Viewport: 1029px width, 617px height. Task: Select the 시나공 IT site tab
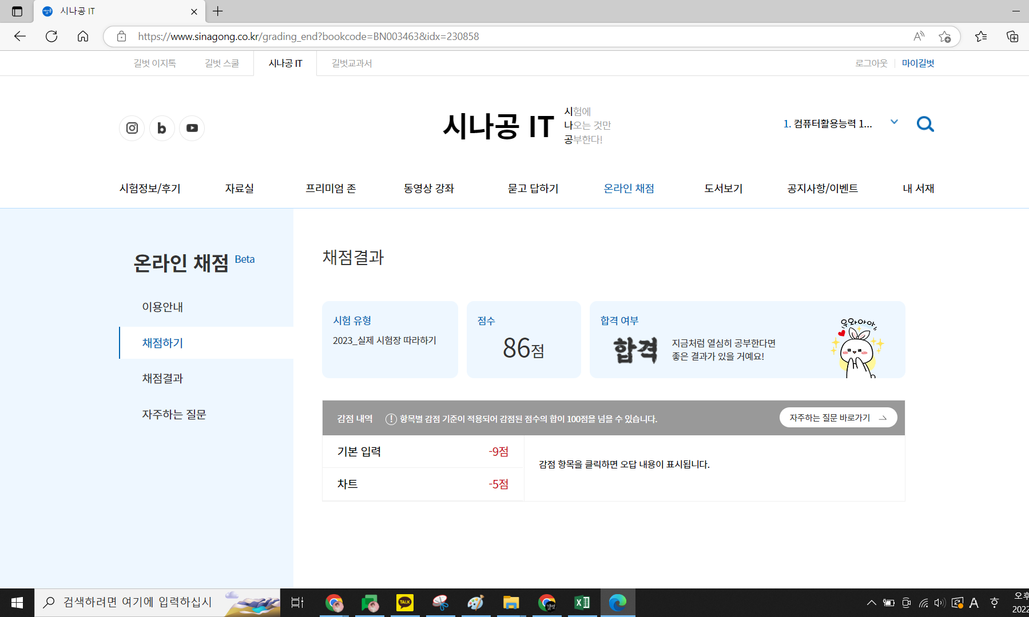[x=285, y=63]
